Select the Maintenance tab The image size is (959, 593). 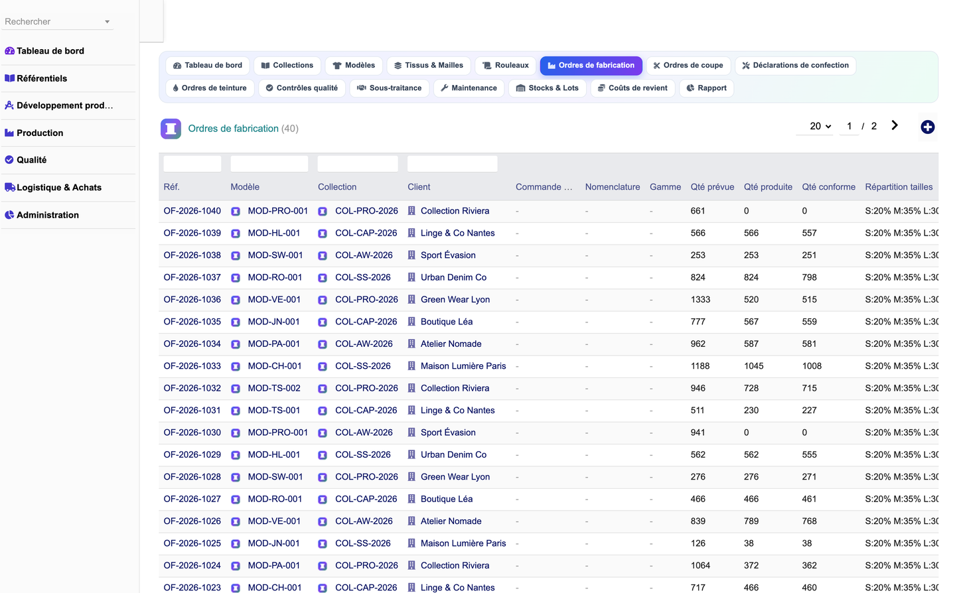pyautogui.click(x=469, y=88)
